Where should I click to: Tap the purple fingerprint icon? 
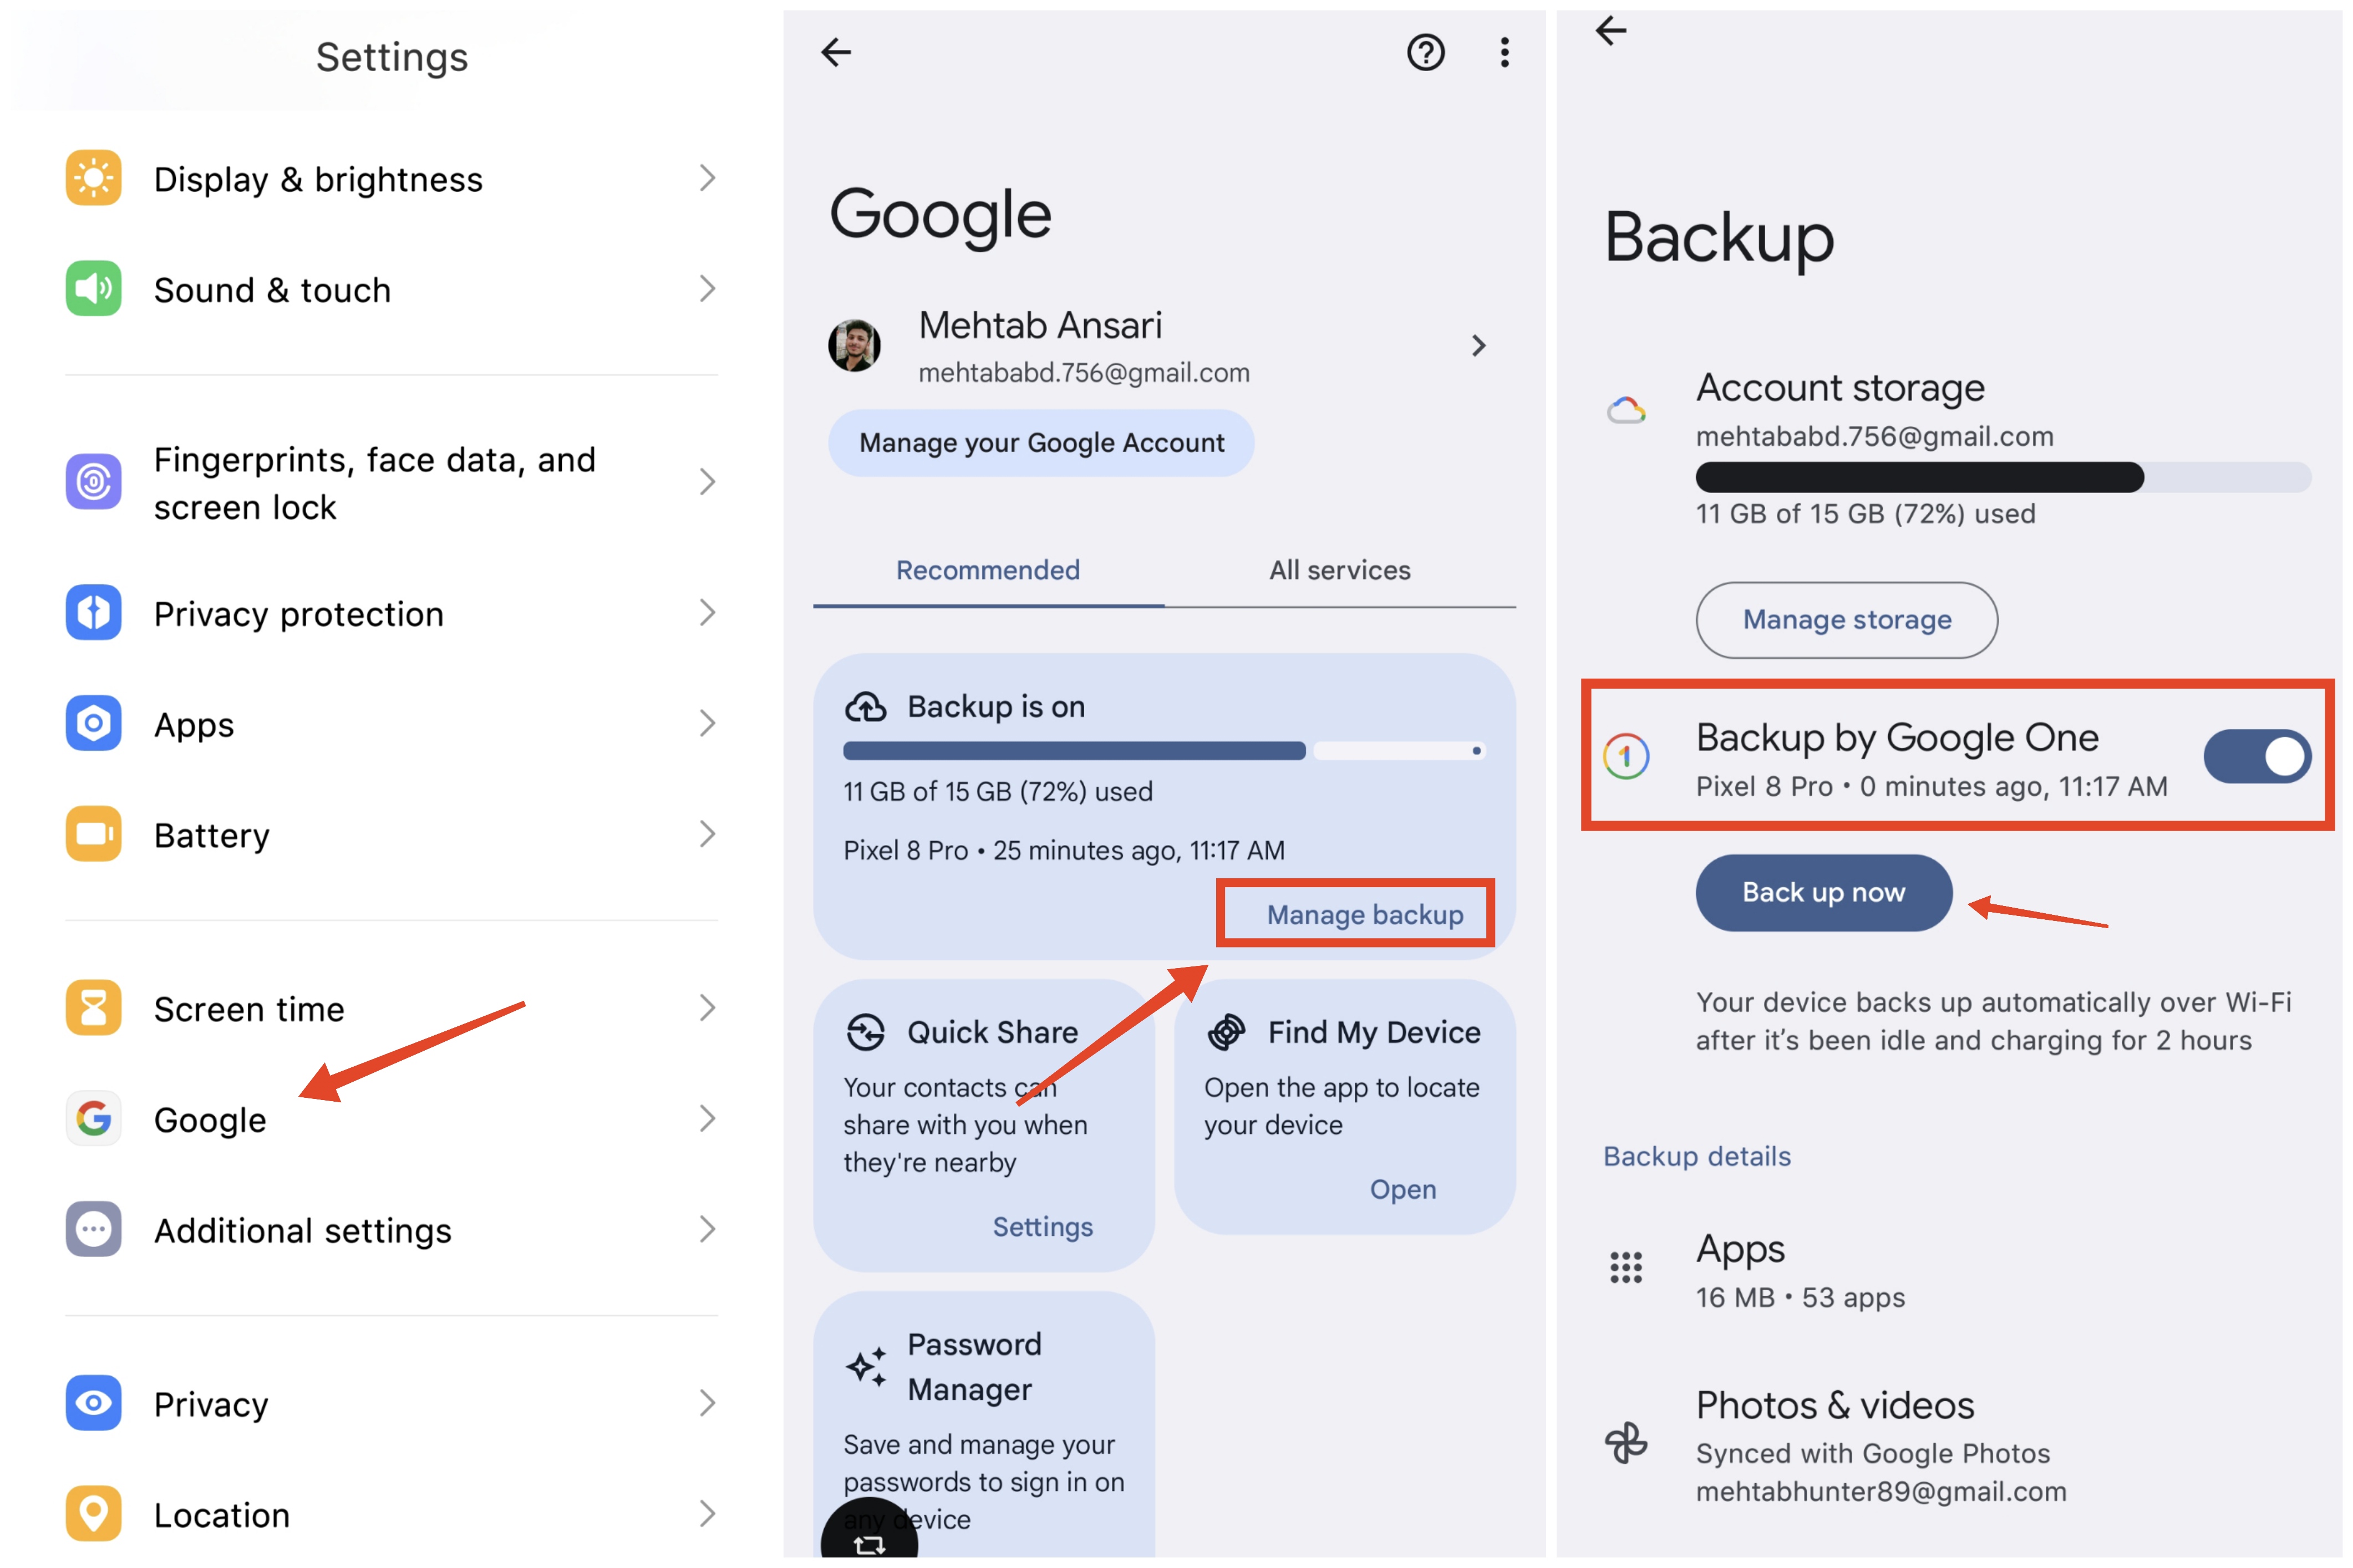coord(93,482)
